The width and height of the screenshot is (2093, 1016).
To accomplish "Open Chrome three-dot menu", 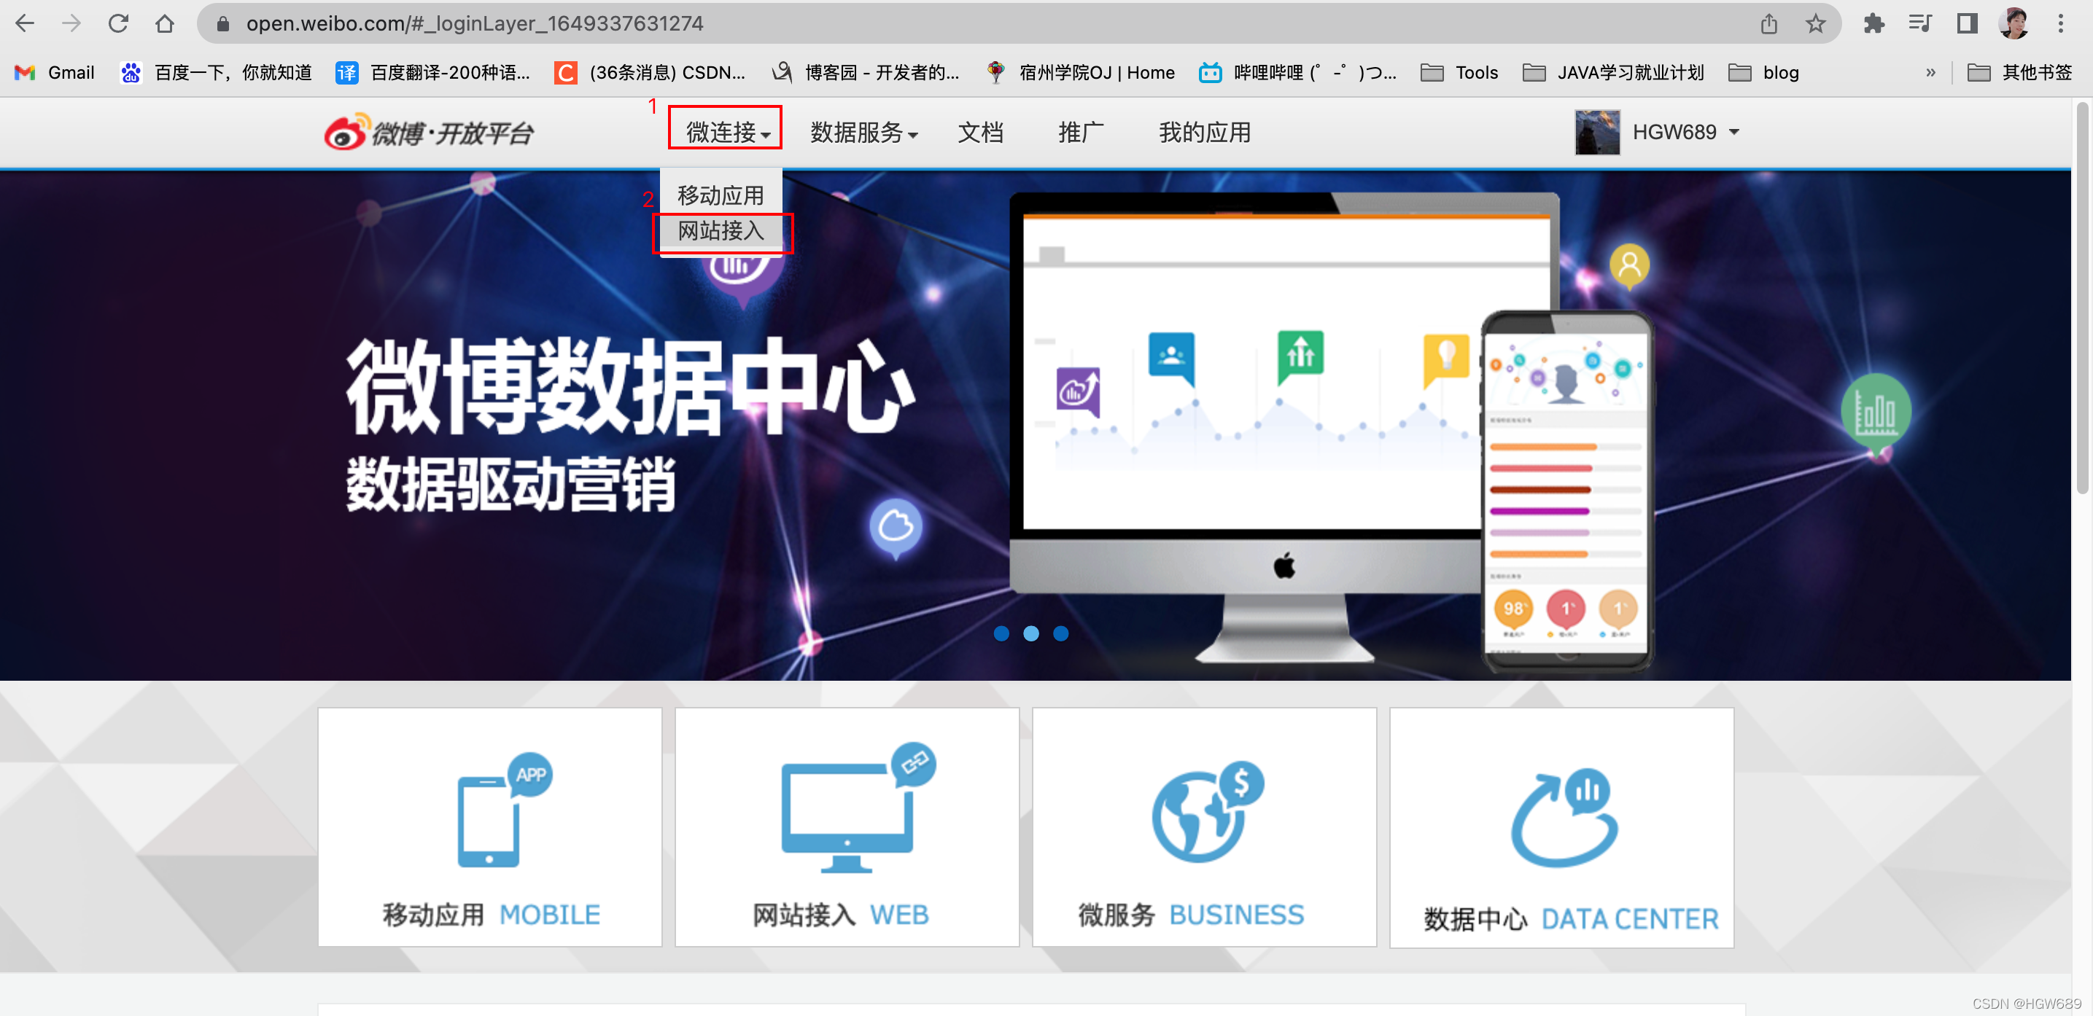I will click(2060, 23).
